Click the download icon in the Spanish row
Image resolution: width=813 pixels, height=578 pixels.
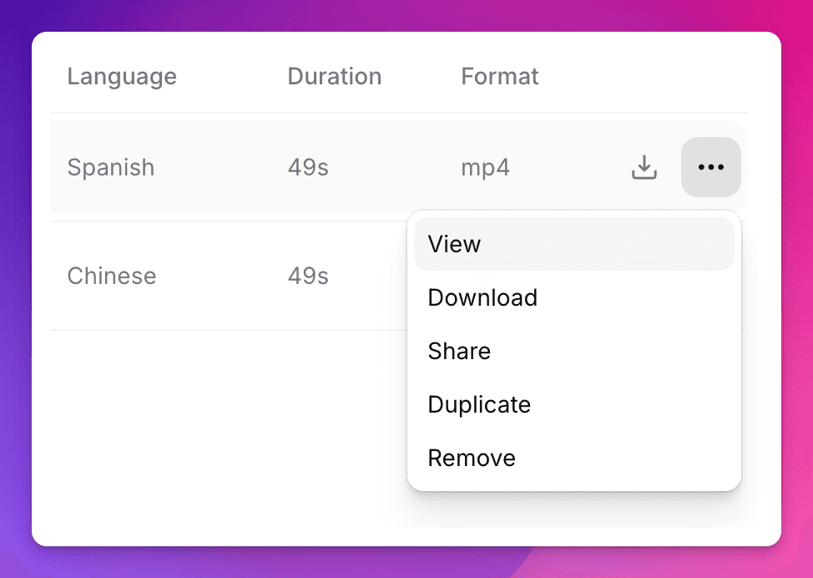pyautogui.click(x=644, y=167)
